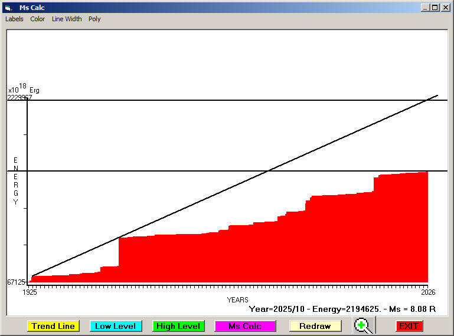
Task: Open the Line Width menu
Action: pos(67,19)
